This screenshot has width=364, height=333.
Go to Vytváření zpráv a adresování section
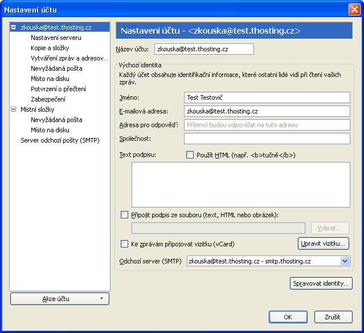pyautogui.click(x=69, y=58)
